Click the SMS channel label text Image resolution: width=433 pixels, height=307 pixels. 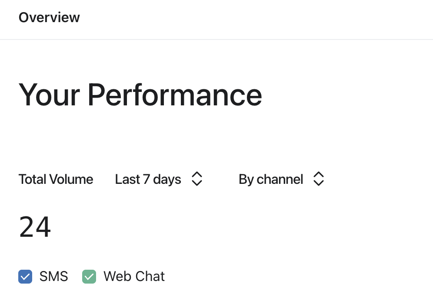53,277
